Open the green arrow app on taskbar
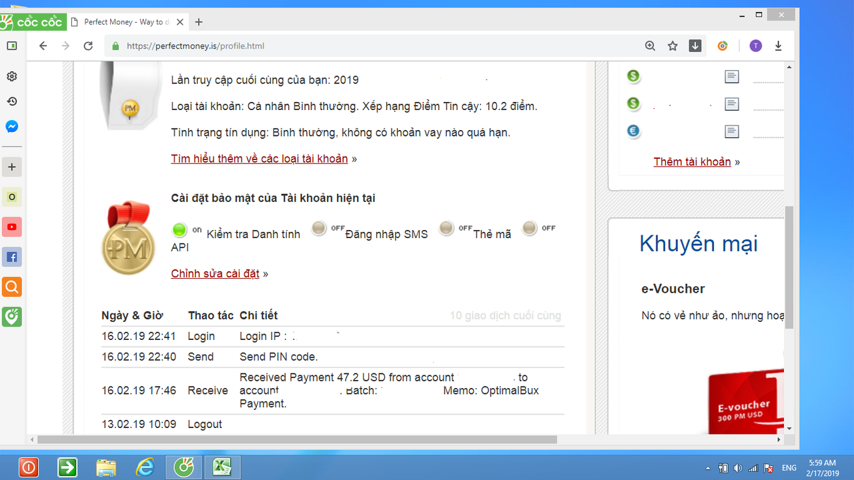Image resolution: width=854 pixels, height=480 pixels. click(67, 467)
